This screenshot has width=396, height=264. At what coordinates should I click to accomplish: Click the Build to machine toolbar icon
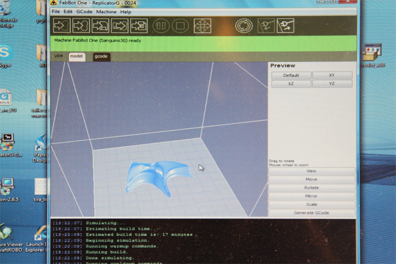pyautogui.click(x=81, y=25)
